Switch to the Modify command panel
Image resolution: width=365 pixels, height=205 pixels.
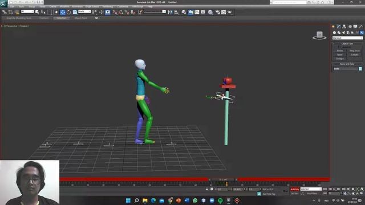coord(339,27)
